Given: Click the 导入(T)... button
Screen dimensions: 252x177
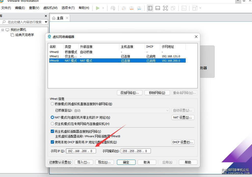Looking at the screenshot, I should click(84, 162).
